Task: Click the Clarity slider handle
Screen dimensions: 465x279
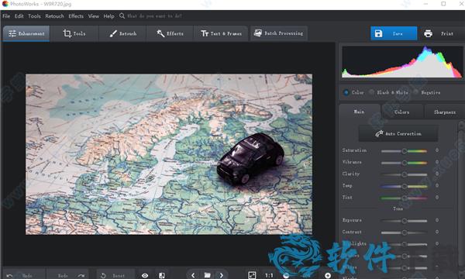Action: point(405,174)
